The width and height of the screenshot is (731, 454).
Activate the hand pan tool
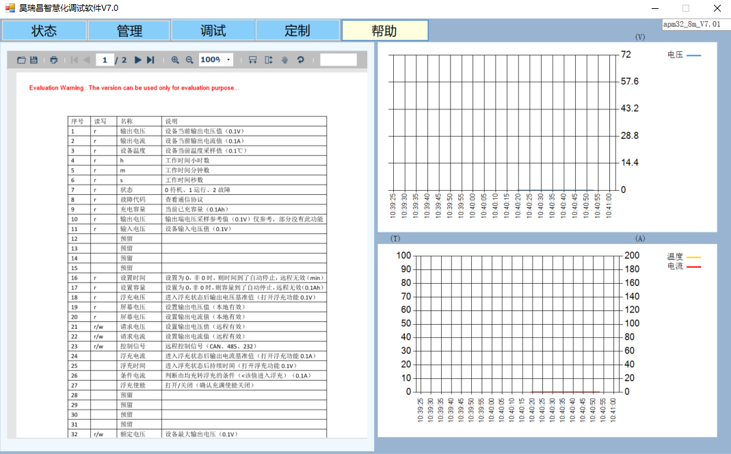tap(284, 60)
